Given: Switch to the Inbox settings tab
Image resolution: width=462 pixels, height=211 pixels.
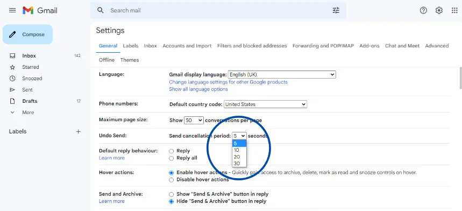Looking at the screenshot, I should pyautogui.click(x=150, y=46).
